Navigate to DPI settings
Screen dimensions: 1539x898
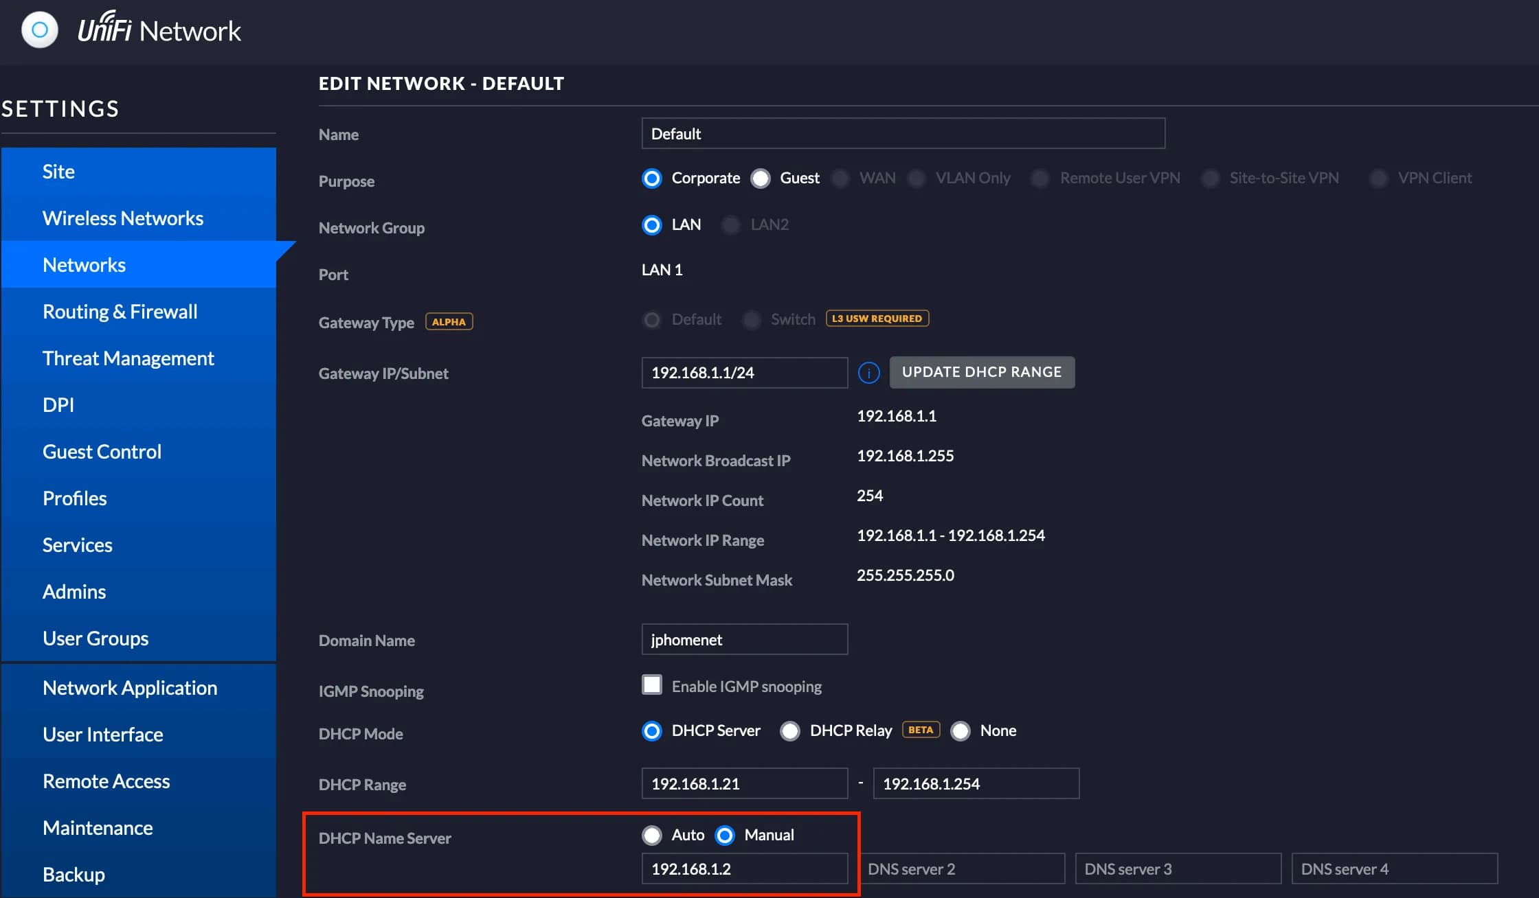[58, 404]
